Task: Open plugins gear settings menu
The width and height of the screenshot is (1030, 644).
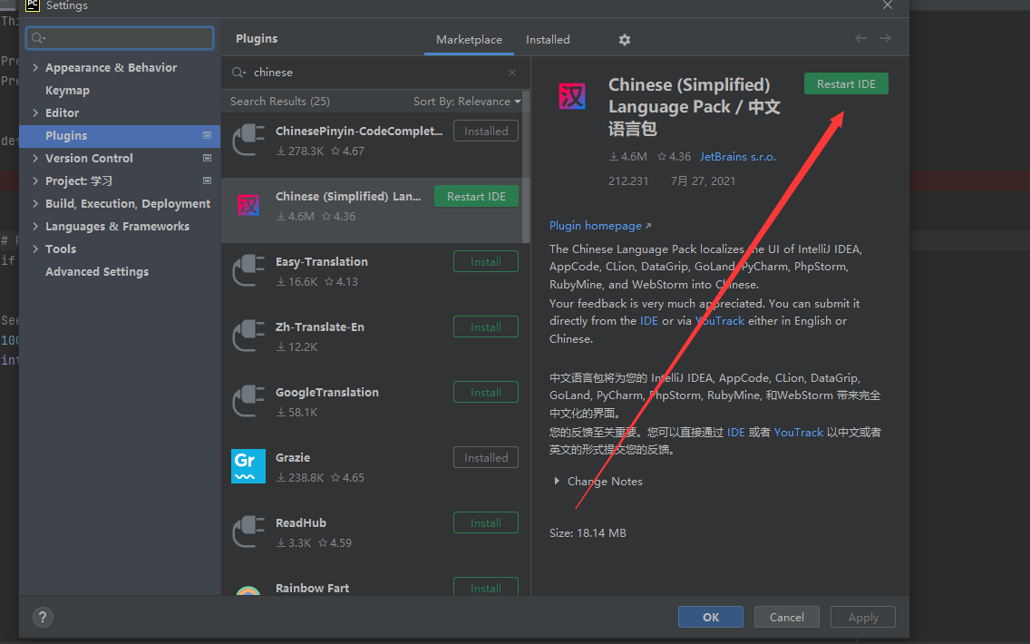Action: pos(624,40)
